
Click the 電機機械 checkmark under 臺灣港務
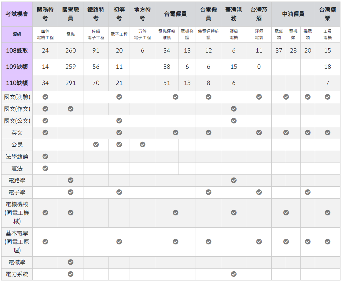pyautogui.click(x=234, y=213)
